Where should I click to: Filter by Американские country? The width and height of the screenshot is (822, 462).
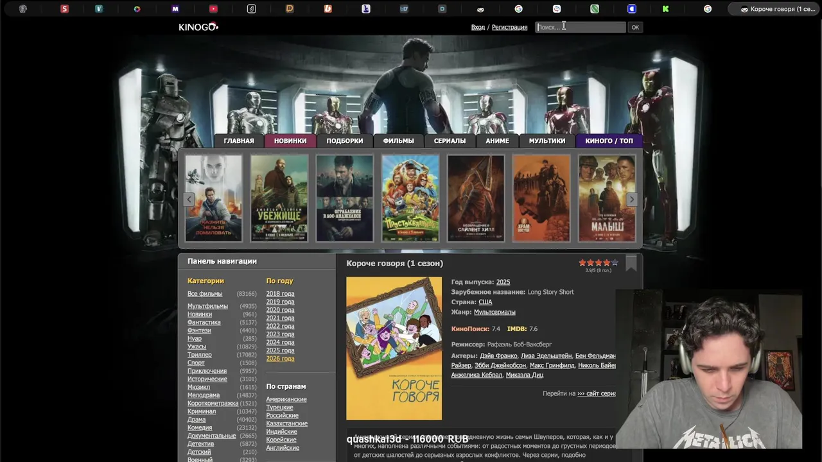click(x=286, y=399)
